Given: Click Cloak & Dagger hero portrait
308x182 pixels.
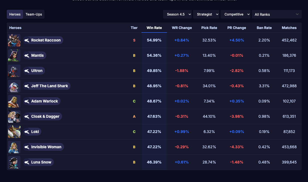Looking at the screenshot, I should click(x=14, y=116).
